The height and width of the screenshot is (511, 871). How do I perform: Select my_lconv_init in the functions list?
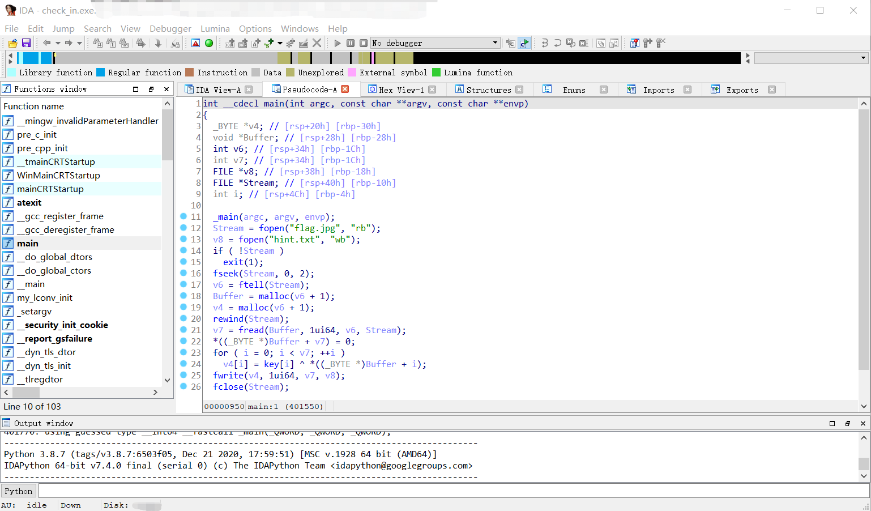(82, 297)
